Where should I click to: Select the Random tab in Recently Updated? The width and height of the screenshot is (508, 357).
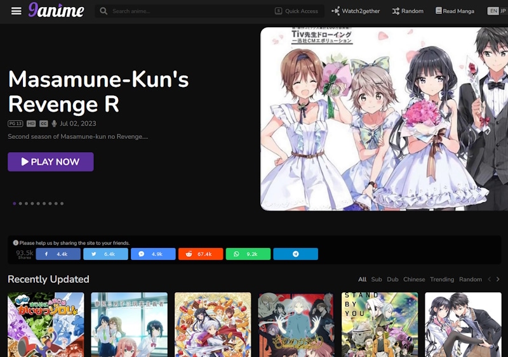(471, 279)
